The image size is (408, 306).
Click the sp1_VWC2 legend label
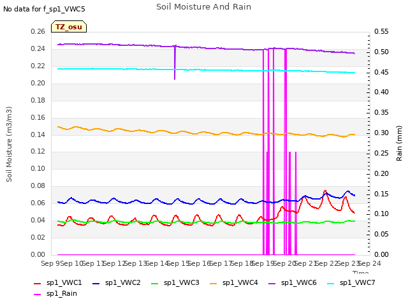(x=123, y=282)
